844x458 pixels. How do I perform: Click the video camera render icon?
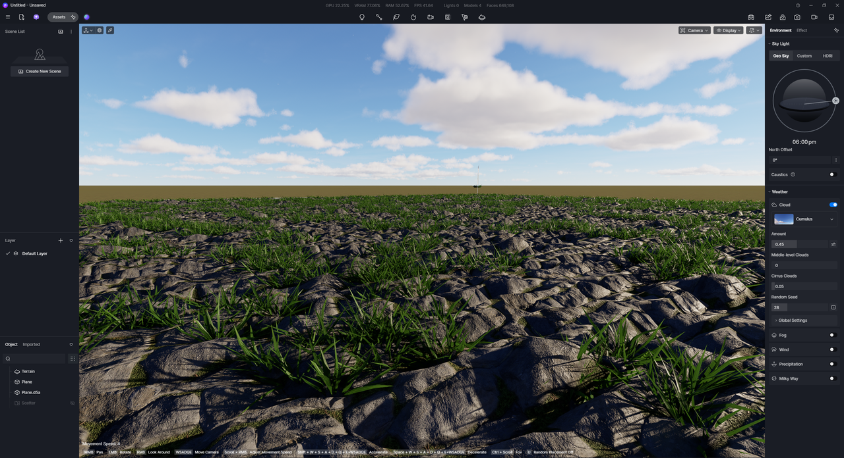click(814, 17)
